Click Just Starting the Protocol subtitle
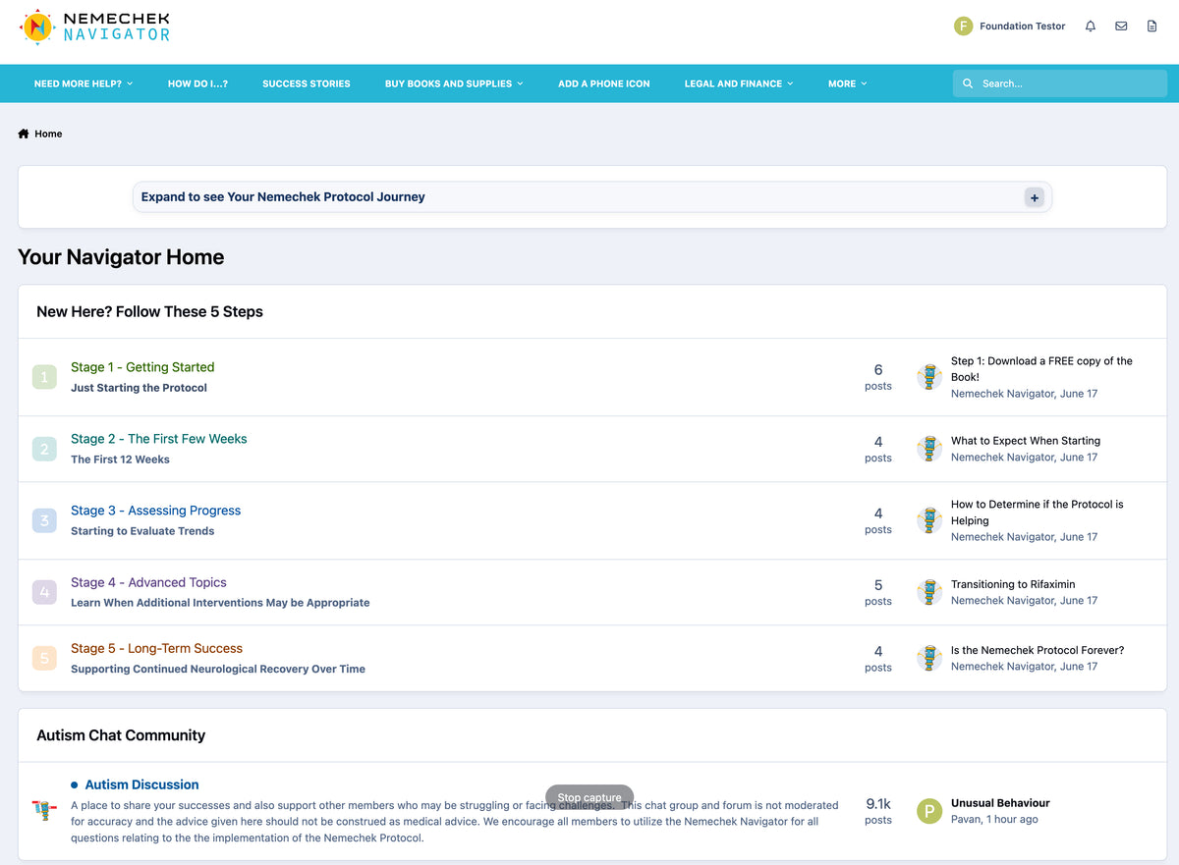The height and width of the screenshot is (865, 1179). [x=139, y=388]
